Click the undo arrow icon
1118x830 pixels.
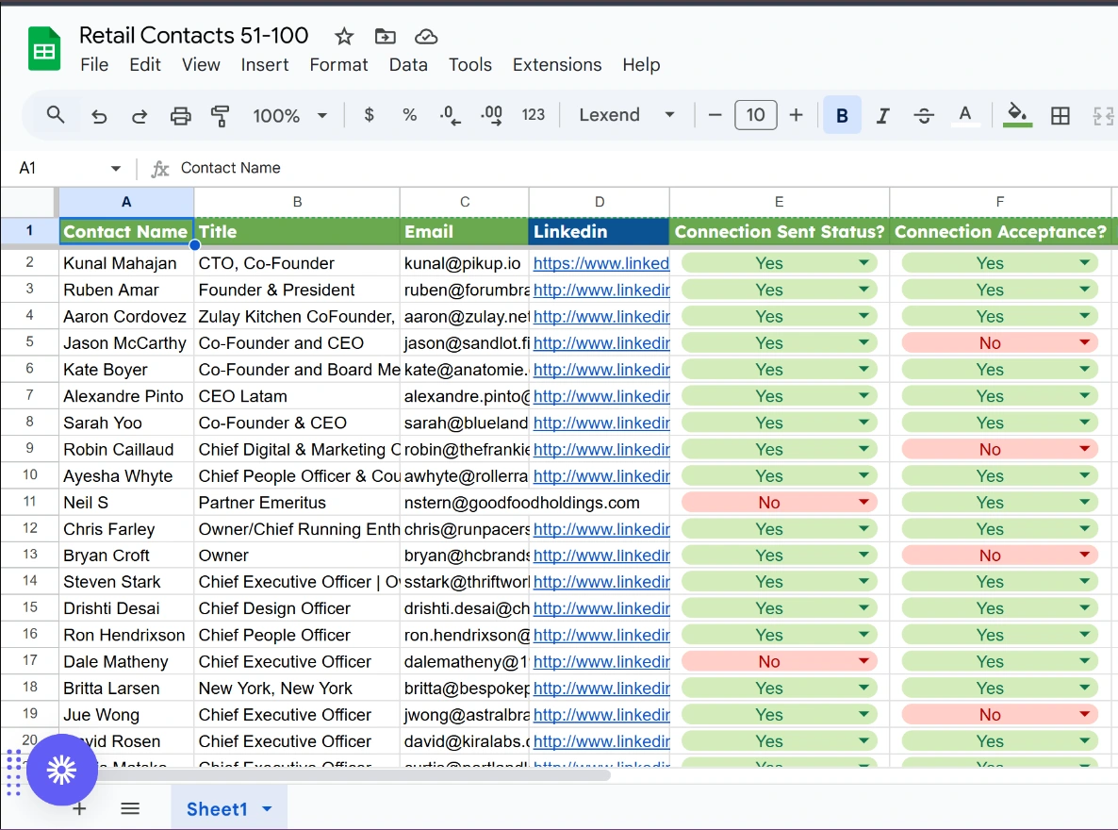(x=99, y=116)
